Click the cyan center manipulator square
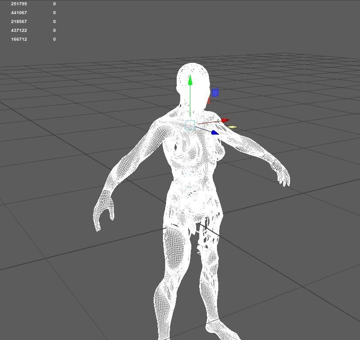 [190, 125]
